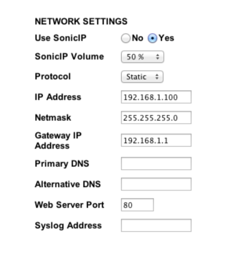Viewport: 235px width, 255px height.
Task: Click the 'SonicIP Volume' label text
Action: (69, 57)
